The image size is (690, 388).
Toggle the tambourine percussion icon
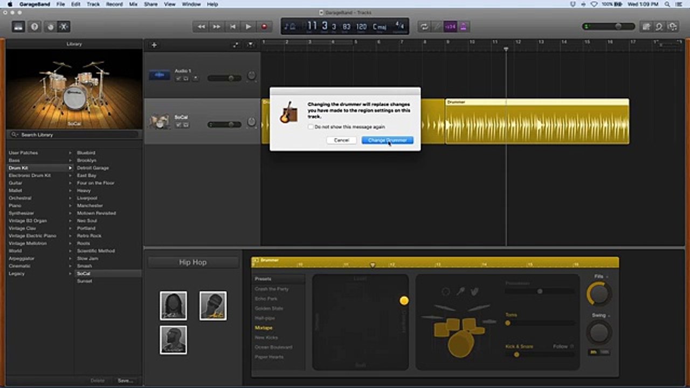446,292
